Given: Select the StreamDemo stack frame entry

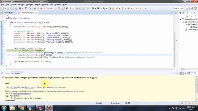Looking at the screenshot, I should point(194,27).
